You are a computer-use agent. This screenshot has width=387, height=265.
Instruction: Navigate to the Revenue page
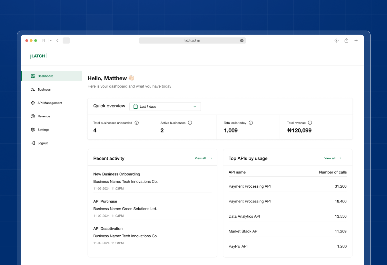[x=44, y=116]
